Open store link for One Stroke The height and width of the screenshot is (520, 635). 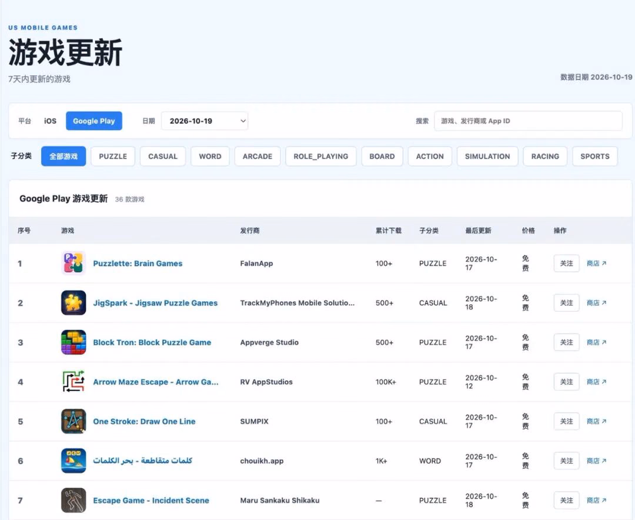(597, 422)
